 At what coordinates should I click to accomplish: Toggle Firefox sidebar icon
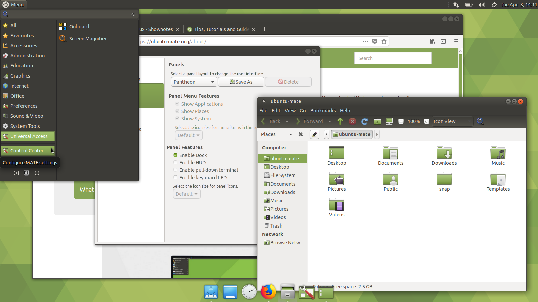click(443, 41)
